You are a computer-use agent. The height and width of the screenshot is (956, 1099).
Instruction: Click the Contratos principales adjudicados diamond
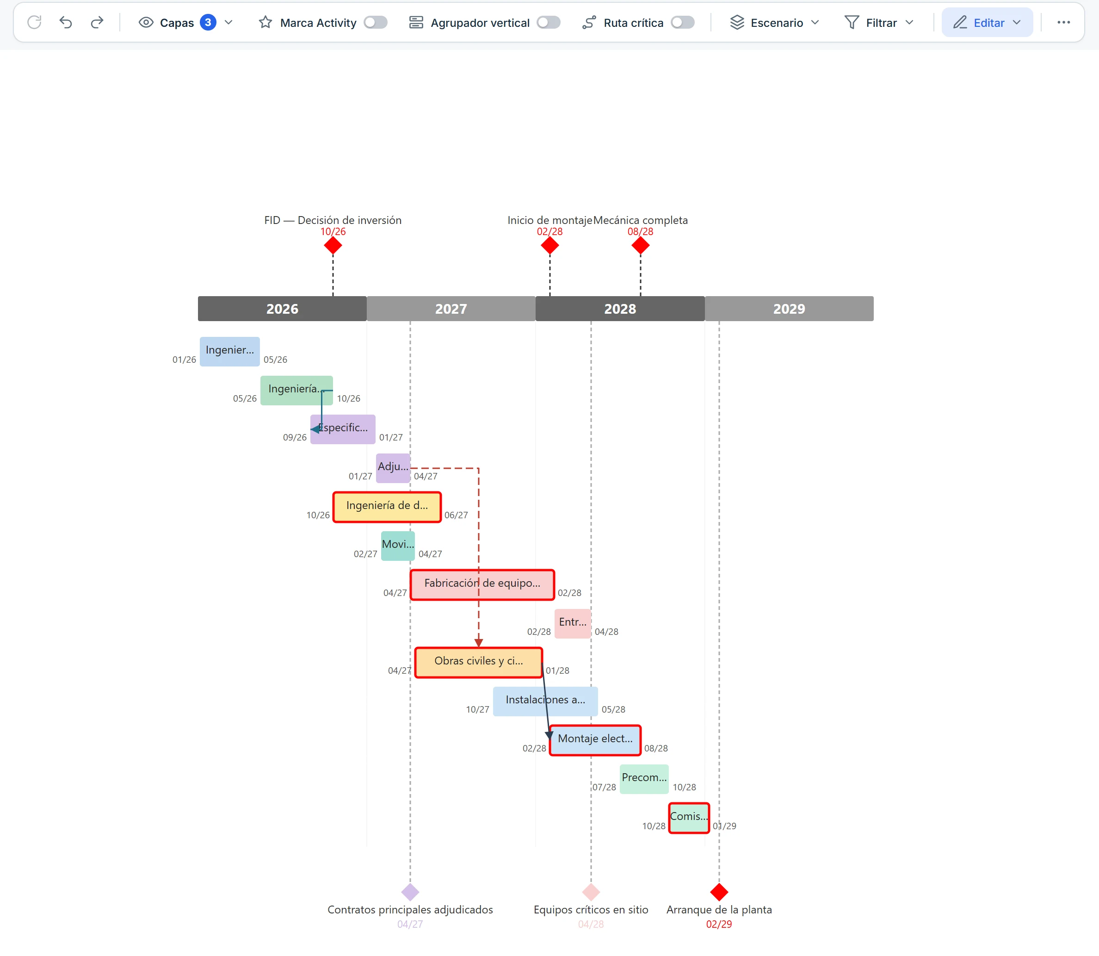click(x=410, y=892)
